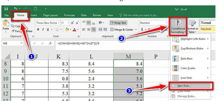Apply the Normal cell style

(207, 23)
